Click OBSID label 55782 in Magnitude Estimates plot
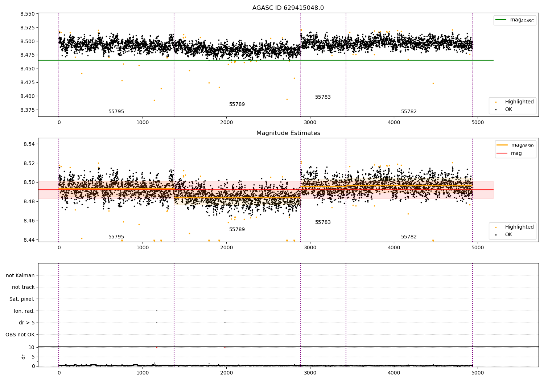 click(x=409, y=237)
